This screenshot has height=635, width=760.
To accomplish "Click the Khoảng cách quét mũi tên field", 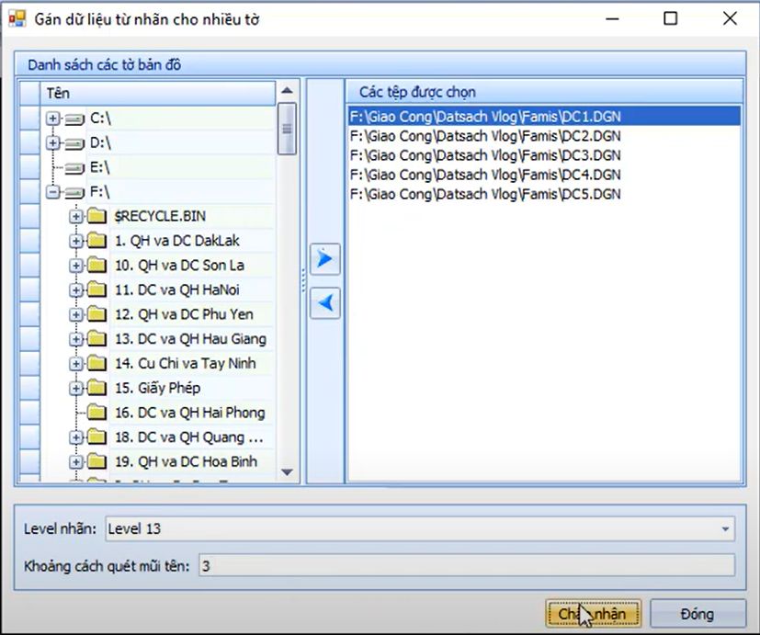I will click(x=466, y=566).
